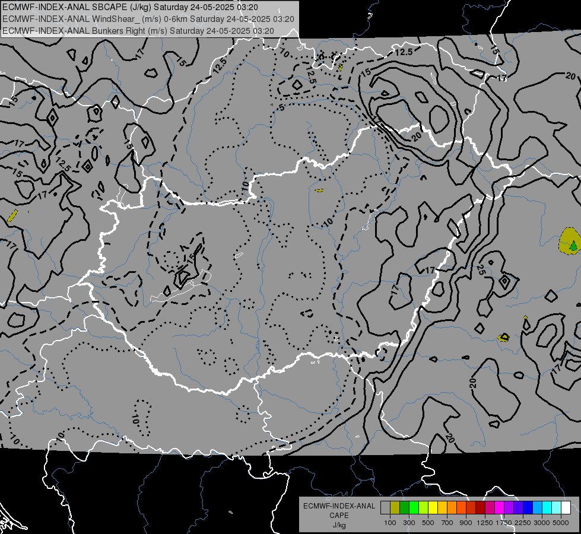The height and width of the screenshot is (534, 581).
Task: Click the gray first legend swatch
Action: pos(385,508)
